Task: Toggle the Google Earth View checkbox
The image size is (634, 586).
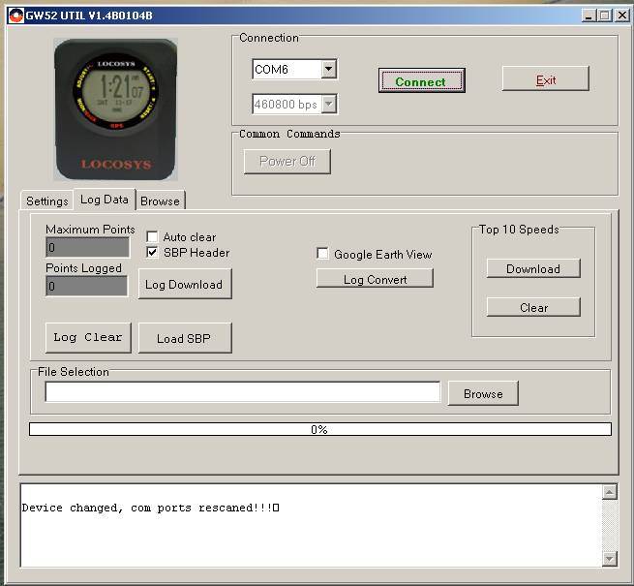Action: (x=323, y=254)
